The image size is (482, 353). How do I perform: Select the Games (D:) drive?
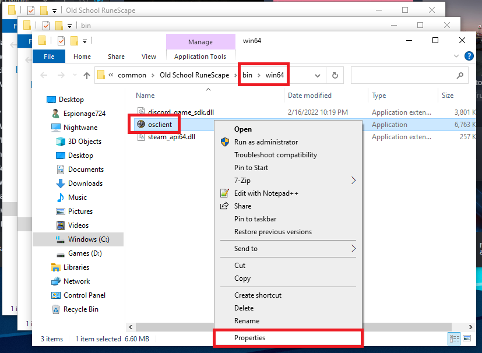point(85,253)
